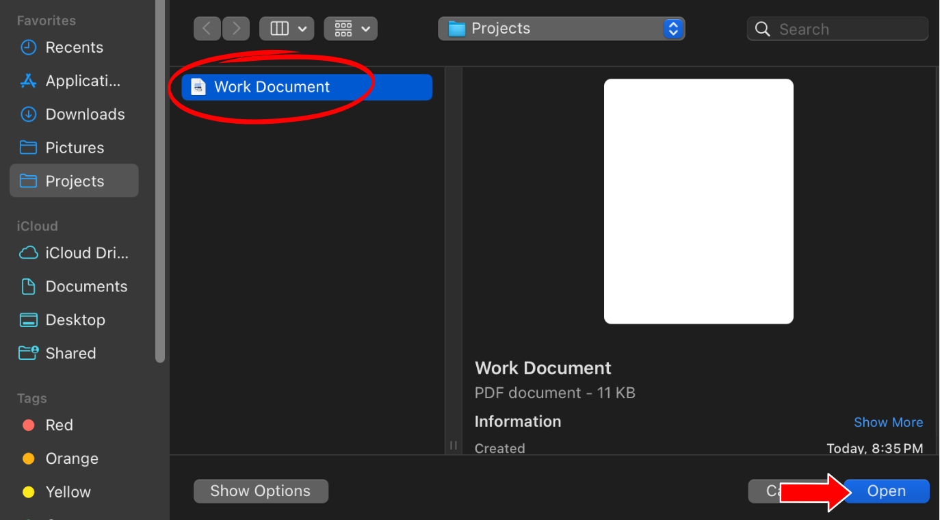Click the Search field
The image size is (940, 520).
pyautogui.click(x=838, y=29)
